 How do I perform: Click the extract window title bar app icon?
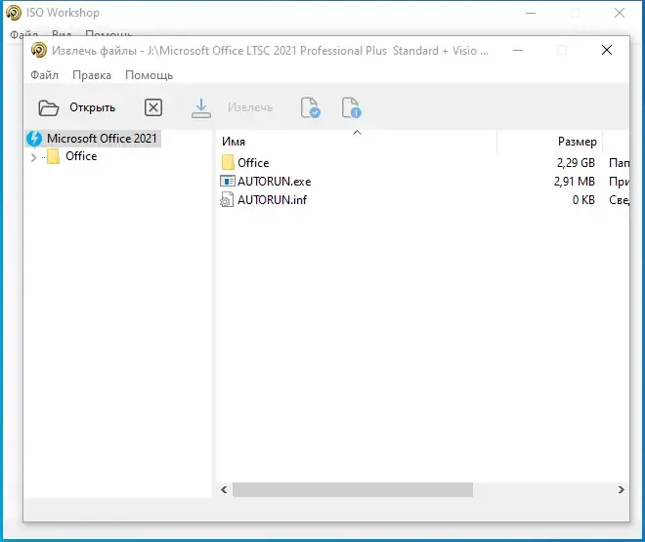pyautogui.click(x=39, y=50)
